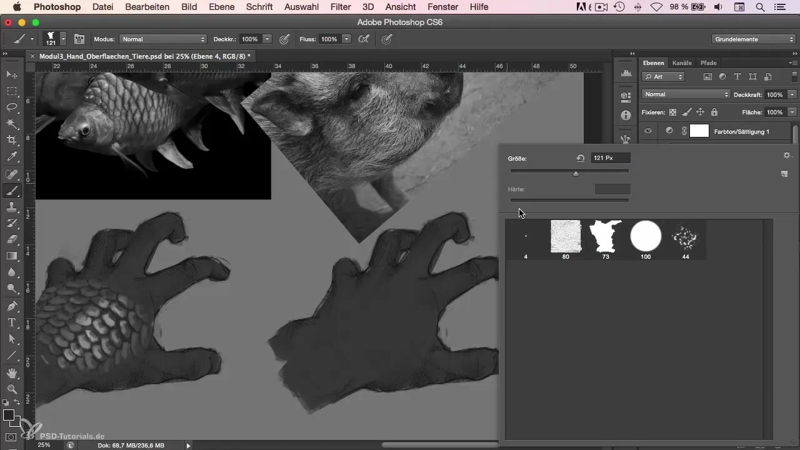800x450 pixels.
Task: Open the Histogram panel icon
Action: [626, 74]
